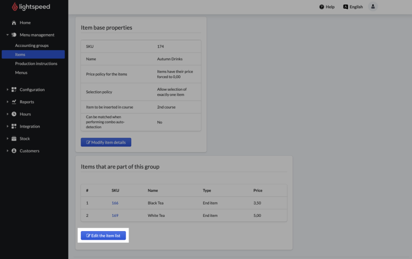Click the Integration icon in sidebar

tap(14, 127)
